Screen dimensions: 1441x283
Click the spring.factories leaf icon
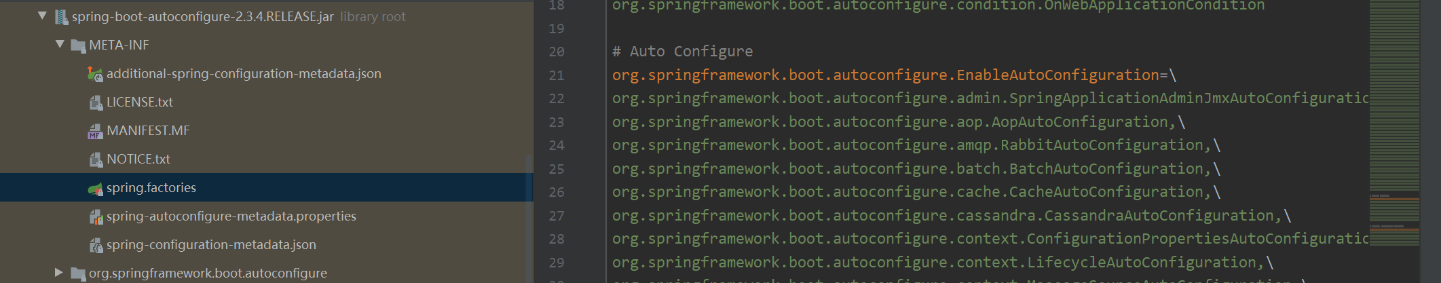tap(96, 188)
